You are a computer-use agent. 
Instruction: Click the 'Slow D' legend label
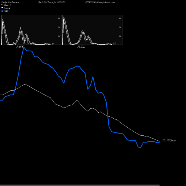(x=7, y=5)
